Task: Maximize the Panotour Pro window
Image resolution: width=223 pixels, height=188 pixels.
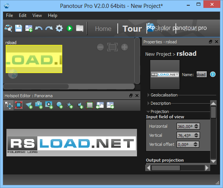Action: [198, 4]
